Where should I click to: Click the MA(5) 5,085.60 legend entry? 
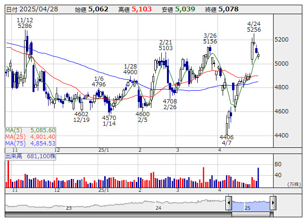point(31,130)
